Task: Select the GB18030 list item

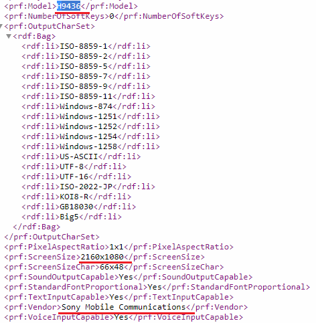Action: click(76, 207)
